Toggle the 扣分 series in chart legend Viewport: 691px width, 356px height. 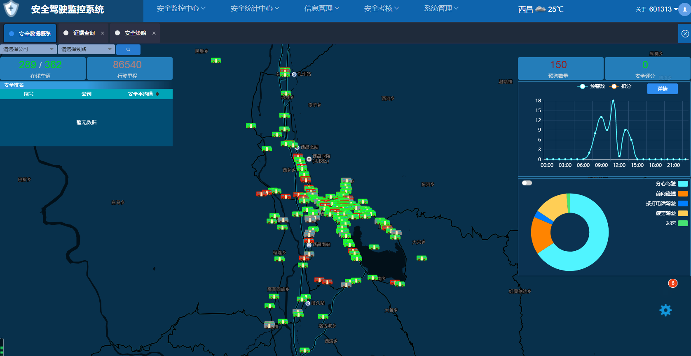click(x=620, y=86)
